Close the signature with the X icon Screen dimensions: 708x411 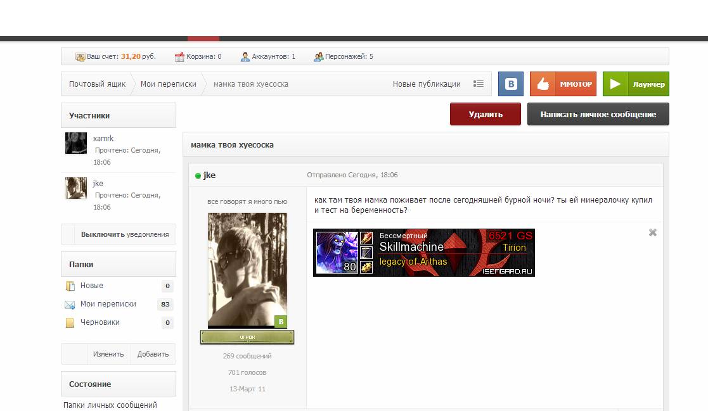coord(652,232)
